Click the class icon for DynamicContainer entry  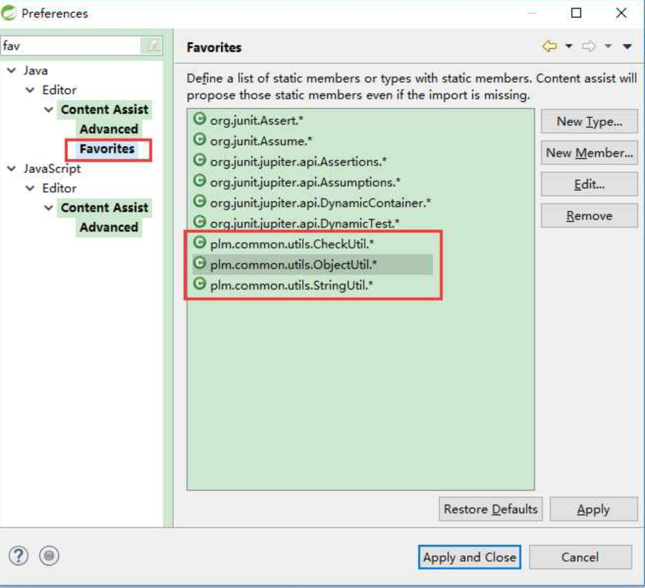tap(199, 201)
